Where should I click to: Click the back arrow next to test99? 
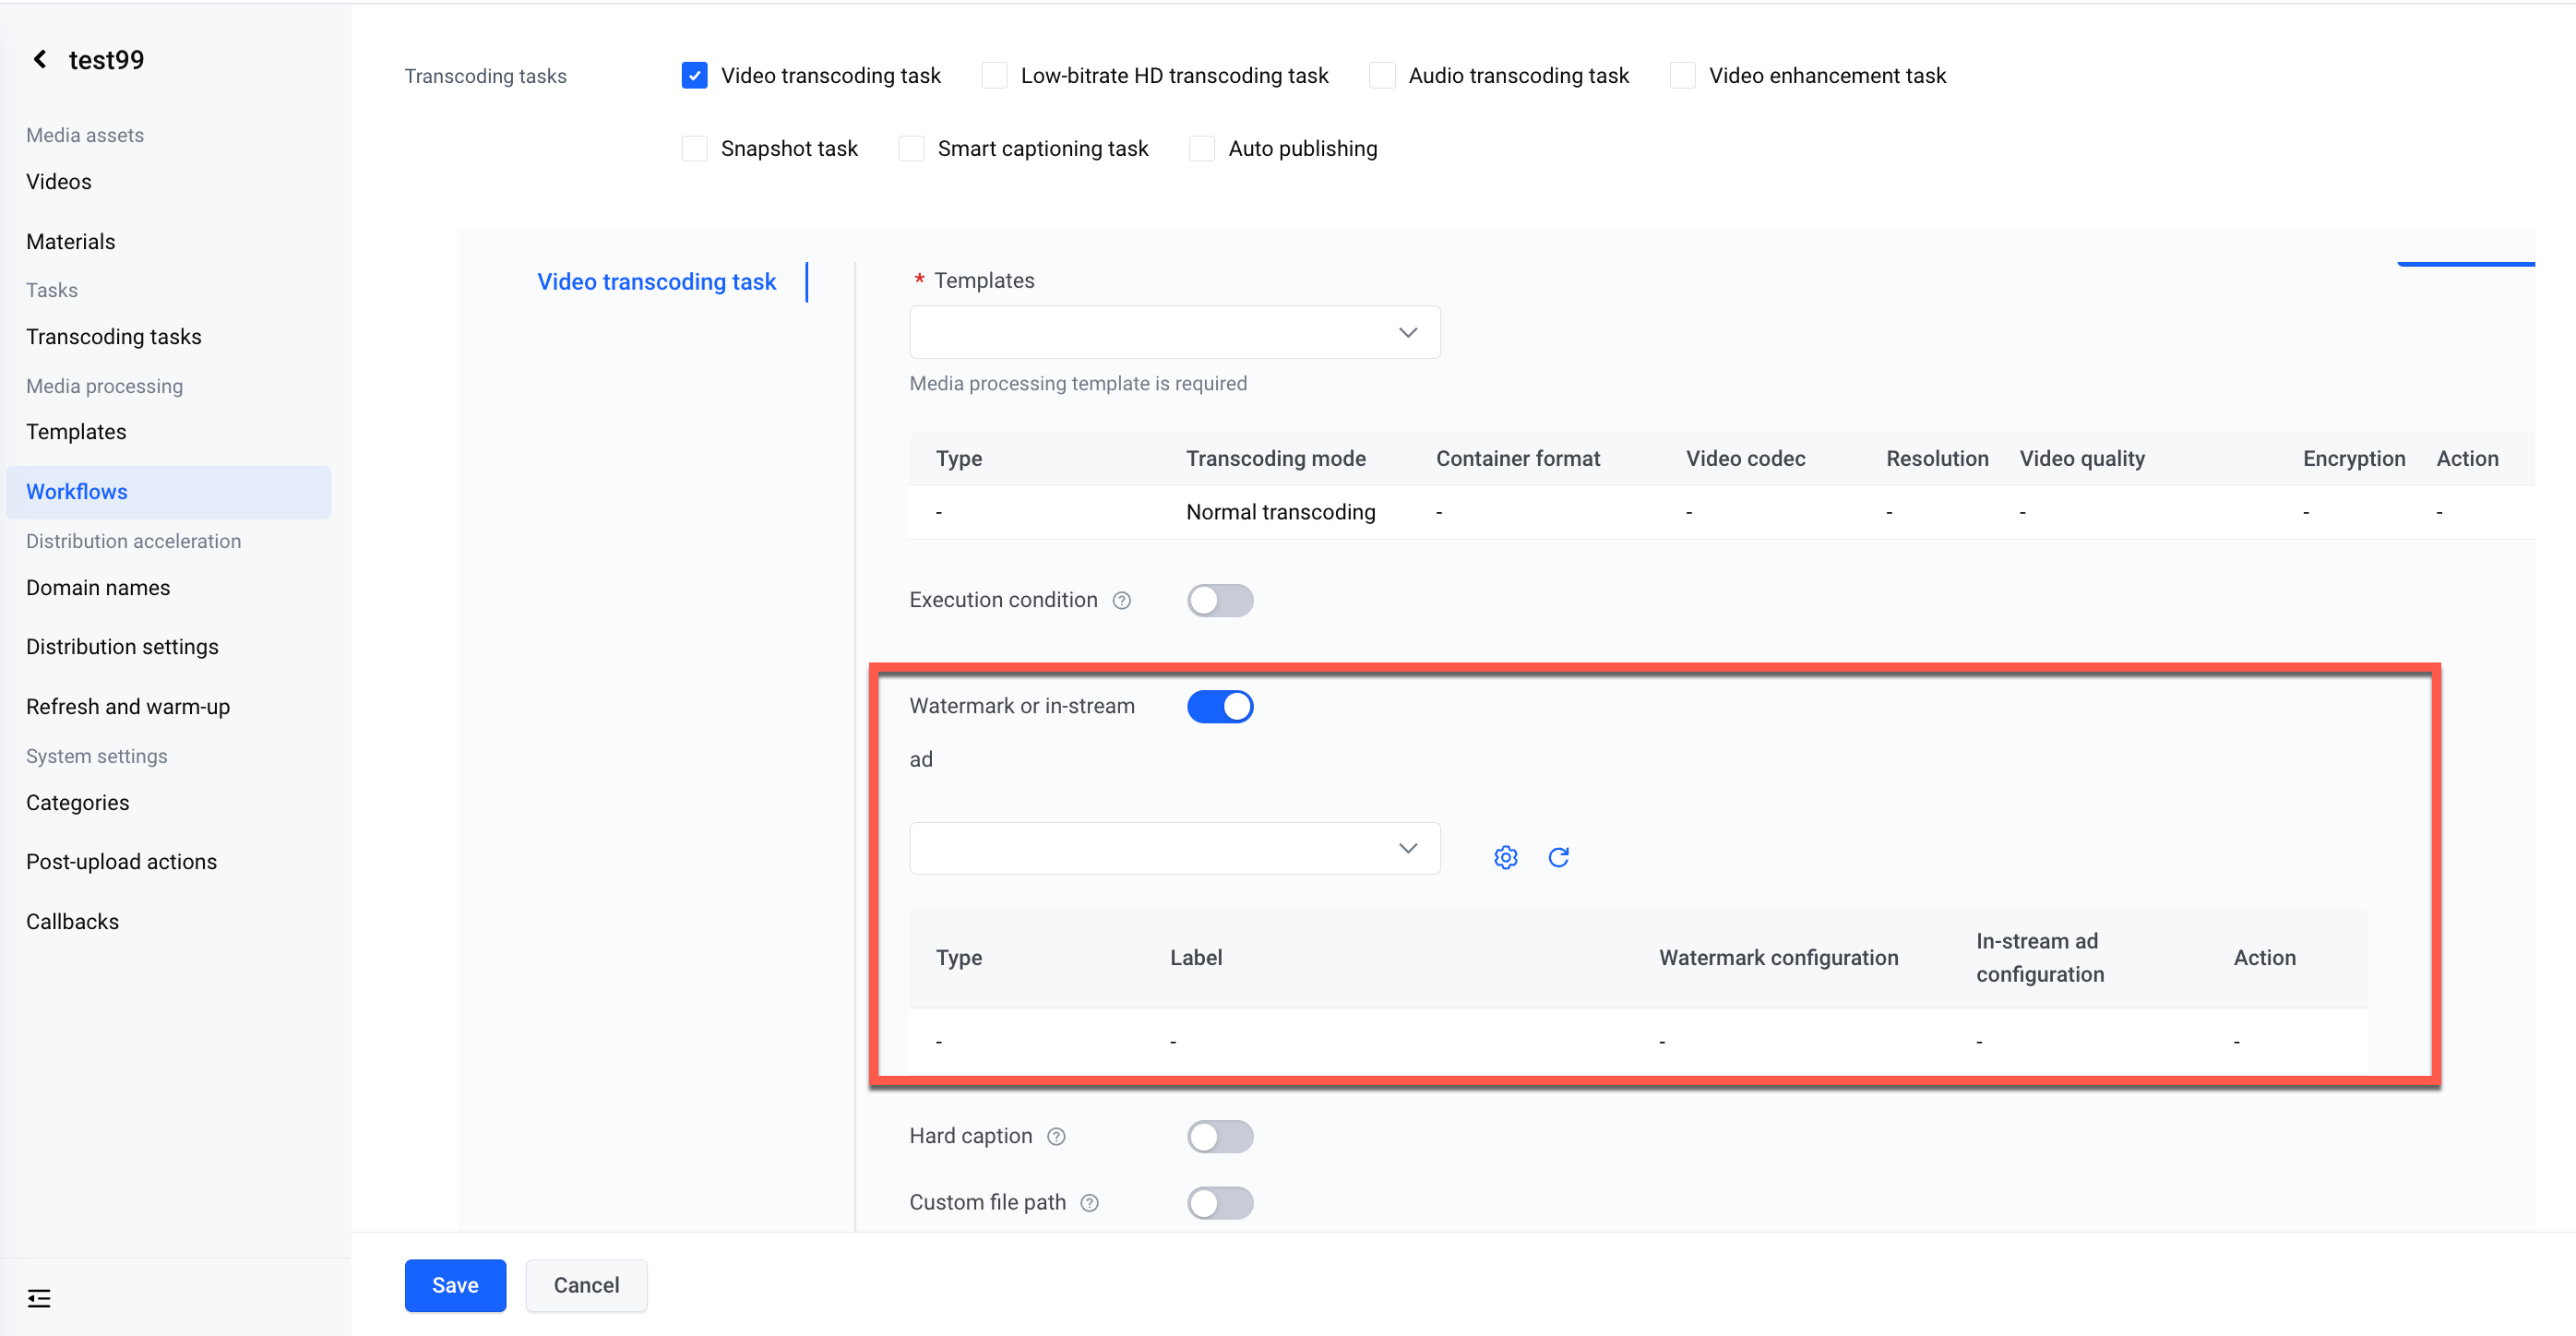coord(40,60)
